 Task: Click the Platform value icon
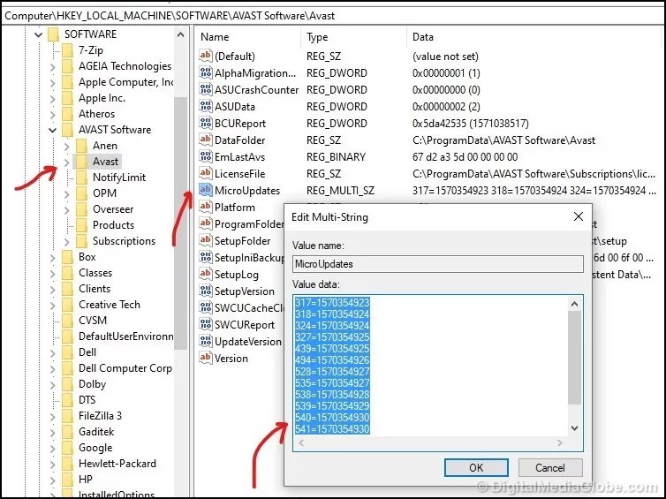pyautogui.click(x=206, y=207)
